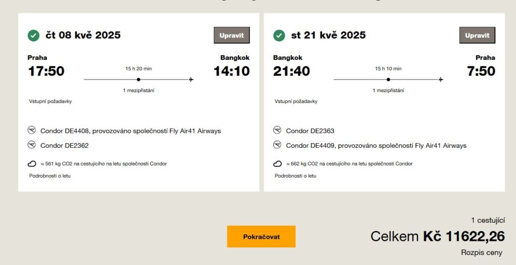This screenshot has height=265, width=516.
Task: Click CO2 cloud icon for 561 kg
Action: [32, 163]
